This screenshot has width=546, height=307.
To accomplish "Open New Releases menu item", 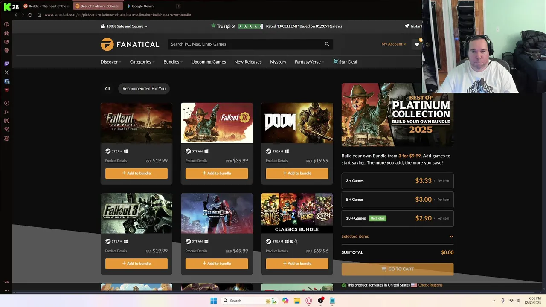I will pos(248,62).
